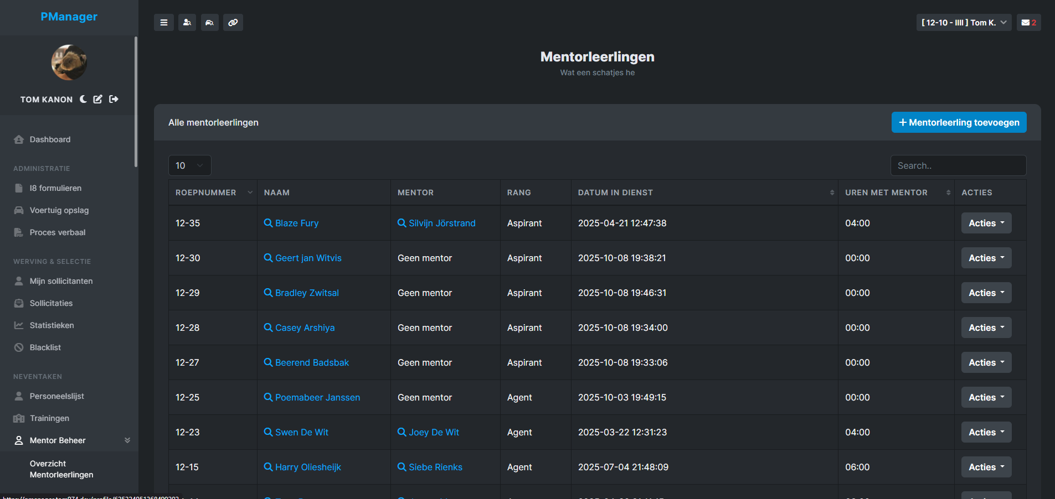This screenshot has width=1055, height=499.
Task: Open the mail inbox with 2 messages
Action: 1028,22
